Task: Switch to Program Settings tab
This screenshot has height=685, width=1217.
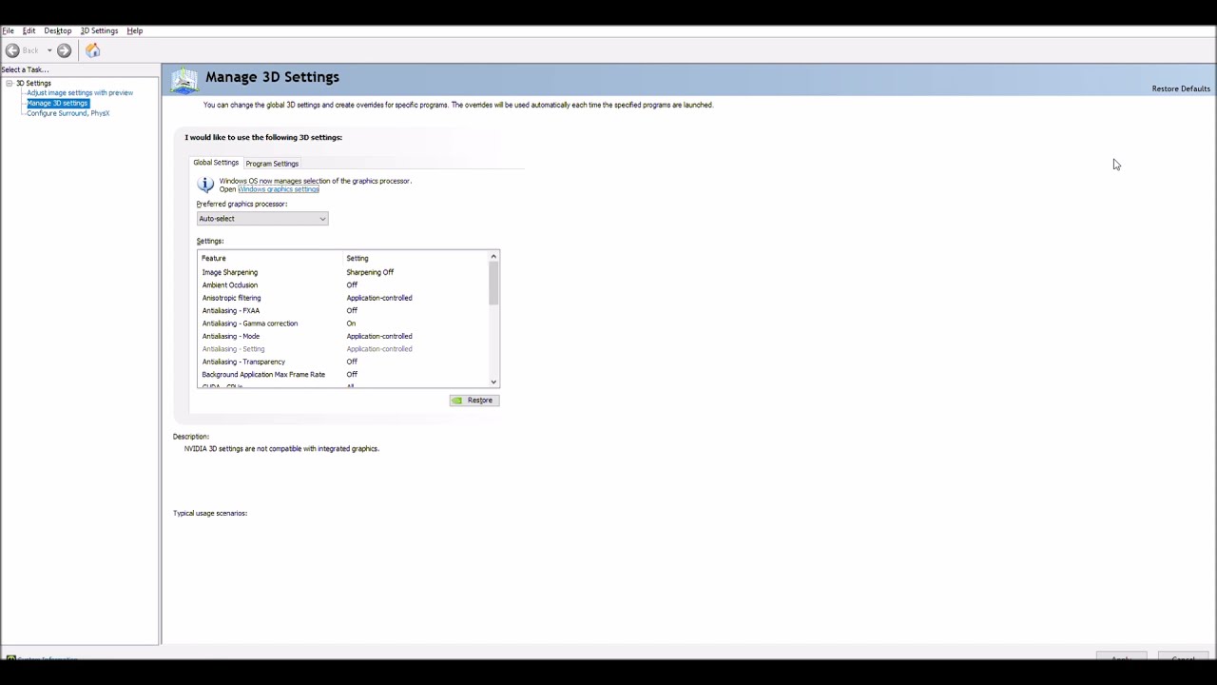Action: point(272,164)
